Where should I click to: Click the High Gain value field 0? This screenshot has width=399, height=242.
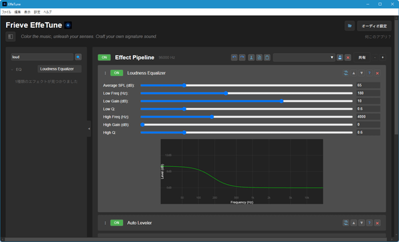pos(368,125)
